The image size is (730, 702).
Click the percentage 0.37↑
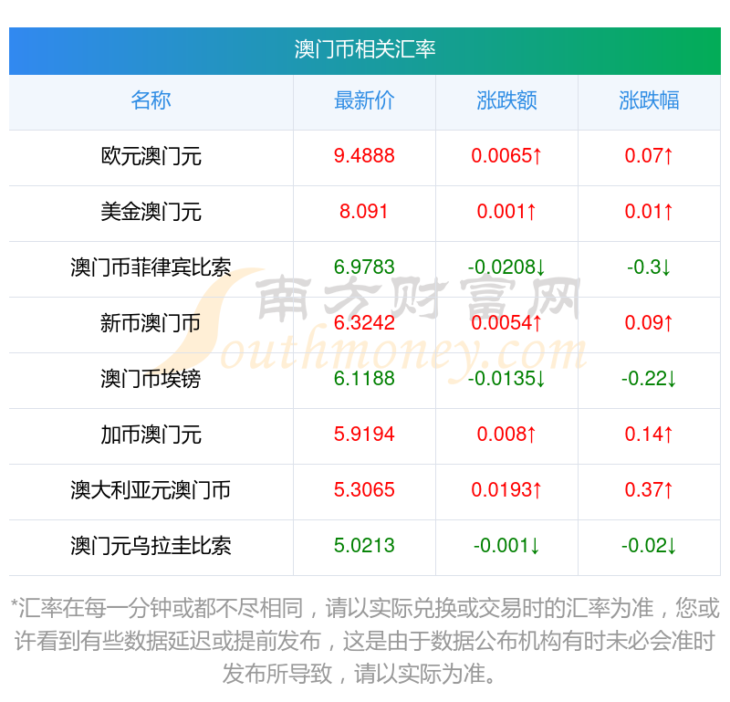click(x=649, y=489)
